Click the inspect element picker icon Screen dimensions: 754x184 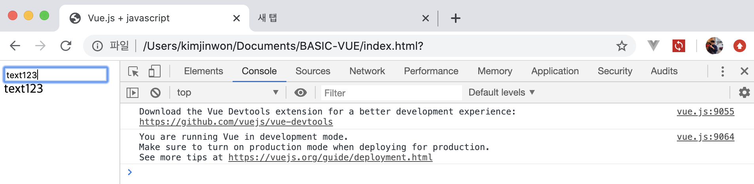[x=133, y=71]
